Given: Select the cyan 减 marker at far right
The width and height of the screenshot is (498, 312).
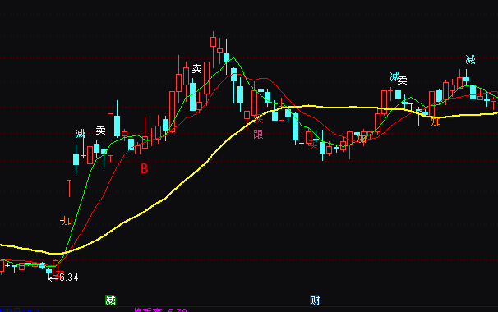Looking at the screenshot, I should pos(470,59).
